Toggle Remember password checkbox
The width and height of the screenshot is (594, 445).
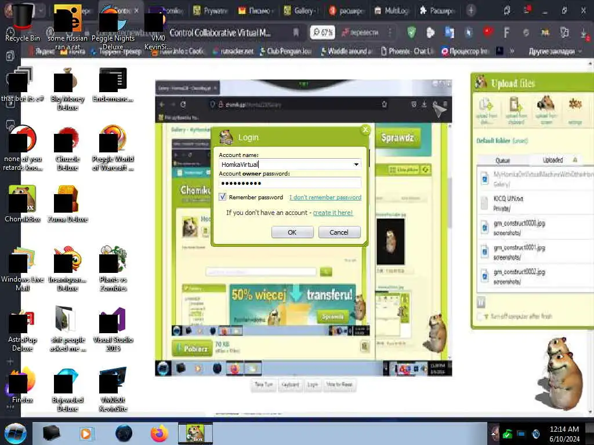(x=223, y=197)
